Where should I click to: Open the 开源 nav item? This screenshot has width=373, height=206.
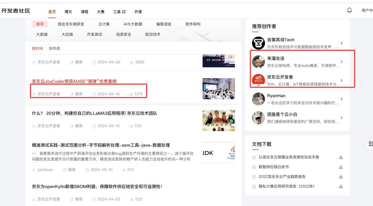[138, 12]
